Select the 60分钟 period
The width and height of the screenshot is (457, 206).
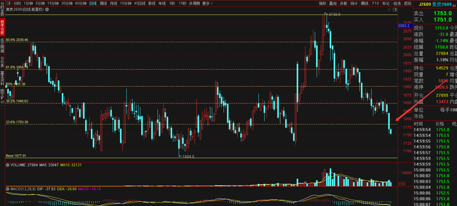click(81, 4)
